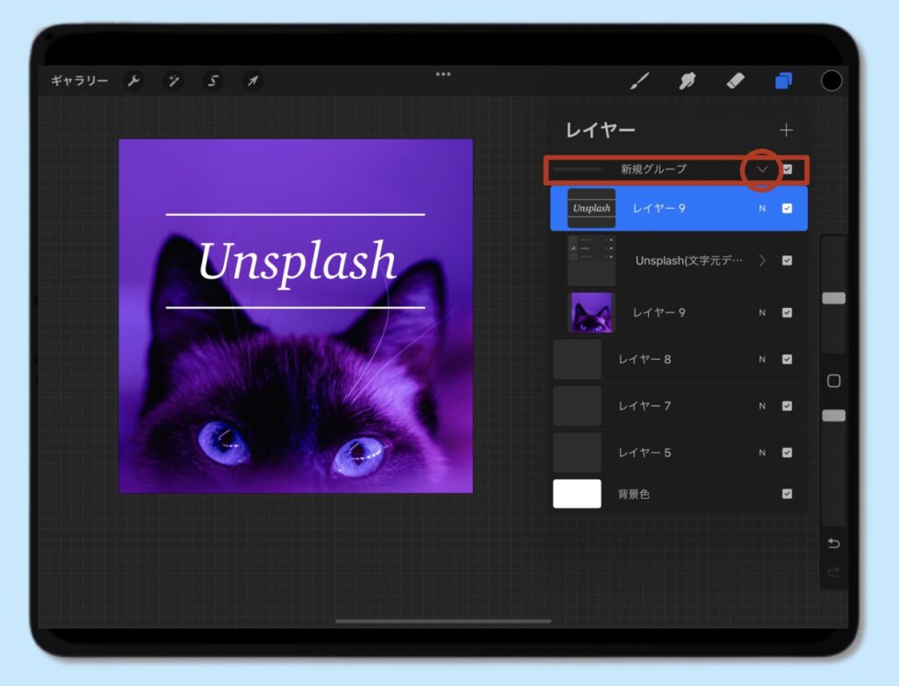Screen dimensions: 899x686
Task: Tap the three-dot menu at the top center
Action: [443, 74]
